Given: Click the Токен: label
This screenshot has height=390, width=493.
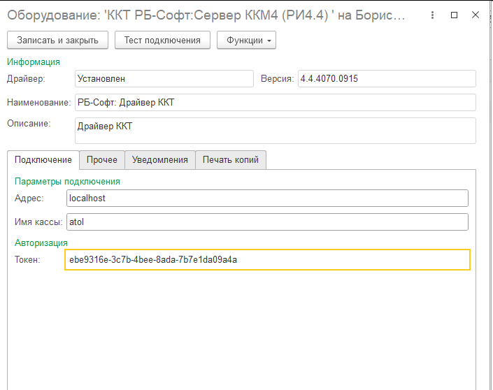Looking at the screenshot, I should 27,259.
